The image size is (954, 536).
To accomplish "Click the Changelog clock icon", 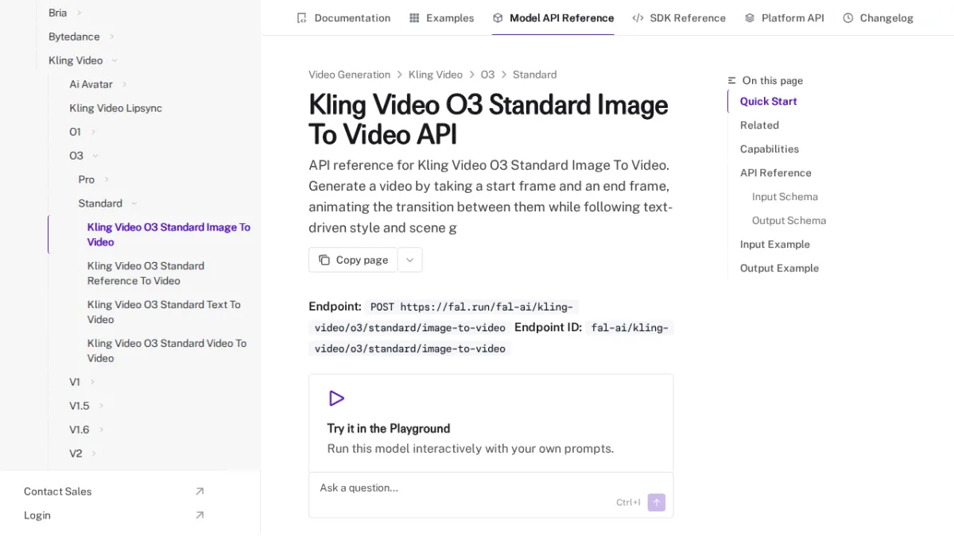I will [x=848, y=17].
